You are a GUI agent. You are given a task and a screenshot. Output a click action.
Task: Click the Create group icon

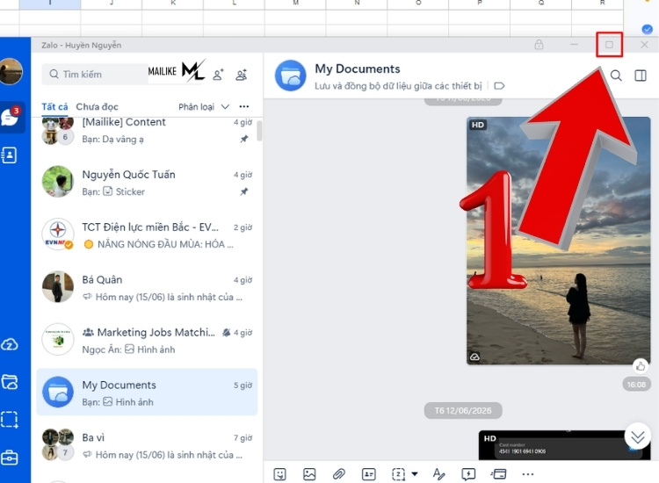tap(242, 75)
